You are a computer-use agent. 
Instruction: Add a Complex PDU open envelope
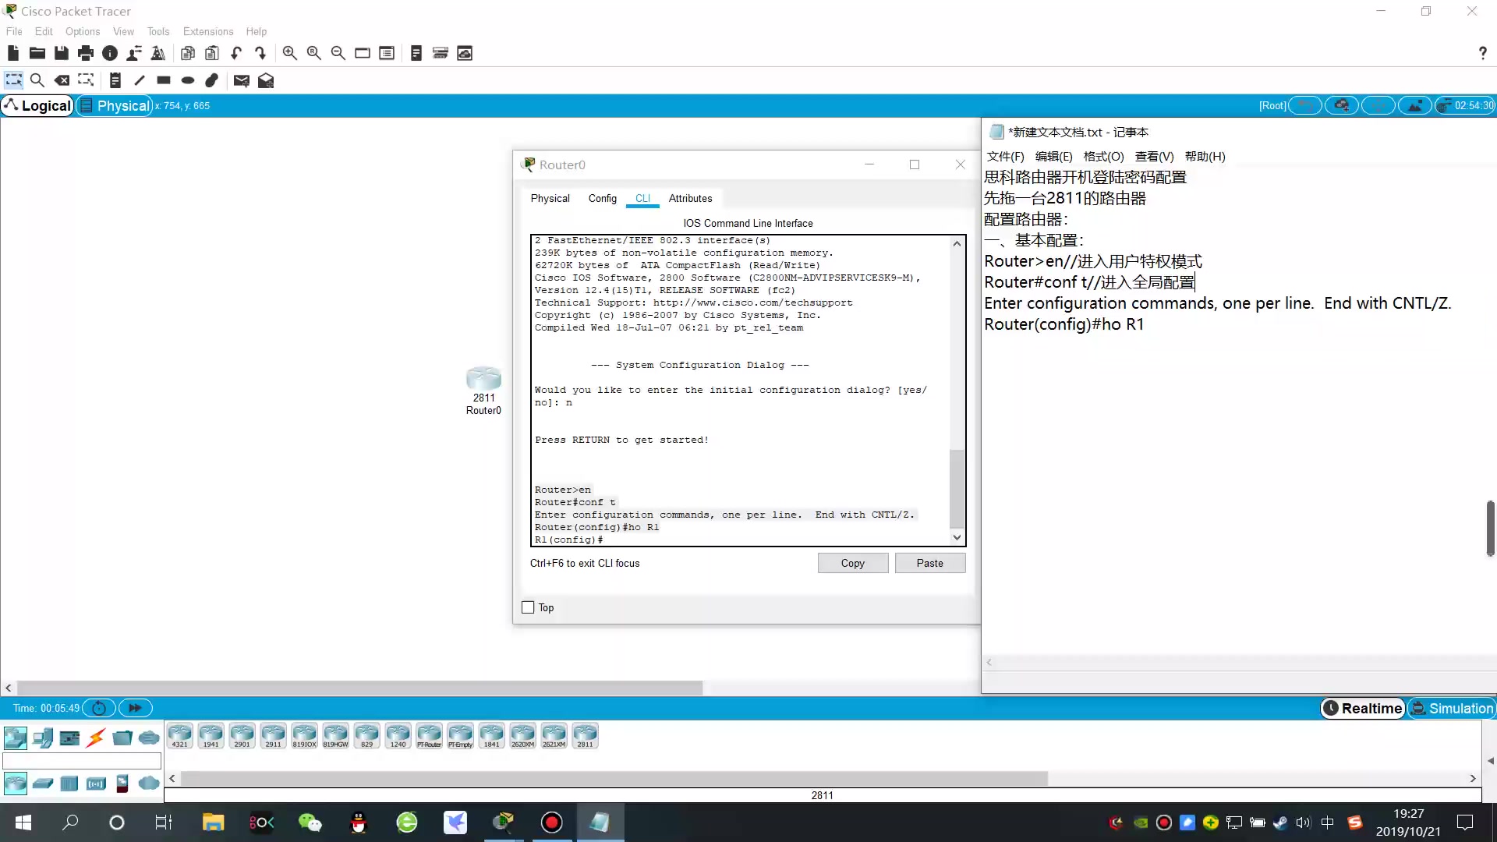coord(266,80)
